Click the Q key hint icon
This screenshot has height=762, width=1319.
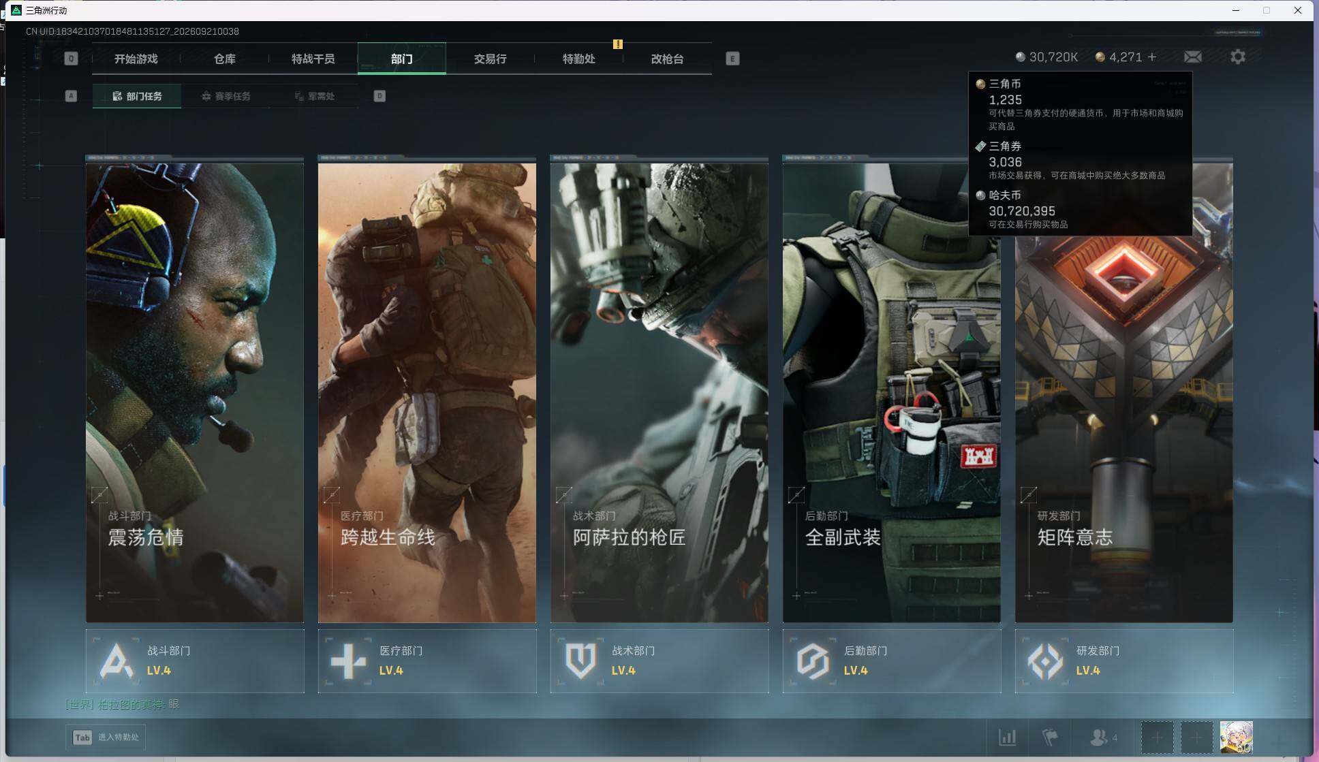(71, 59)
